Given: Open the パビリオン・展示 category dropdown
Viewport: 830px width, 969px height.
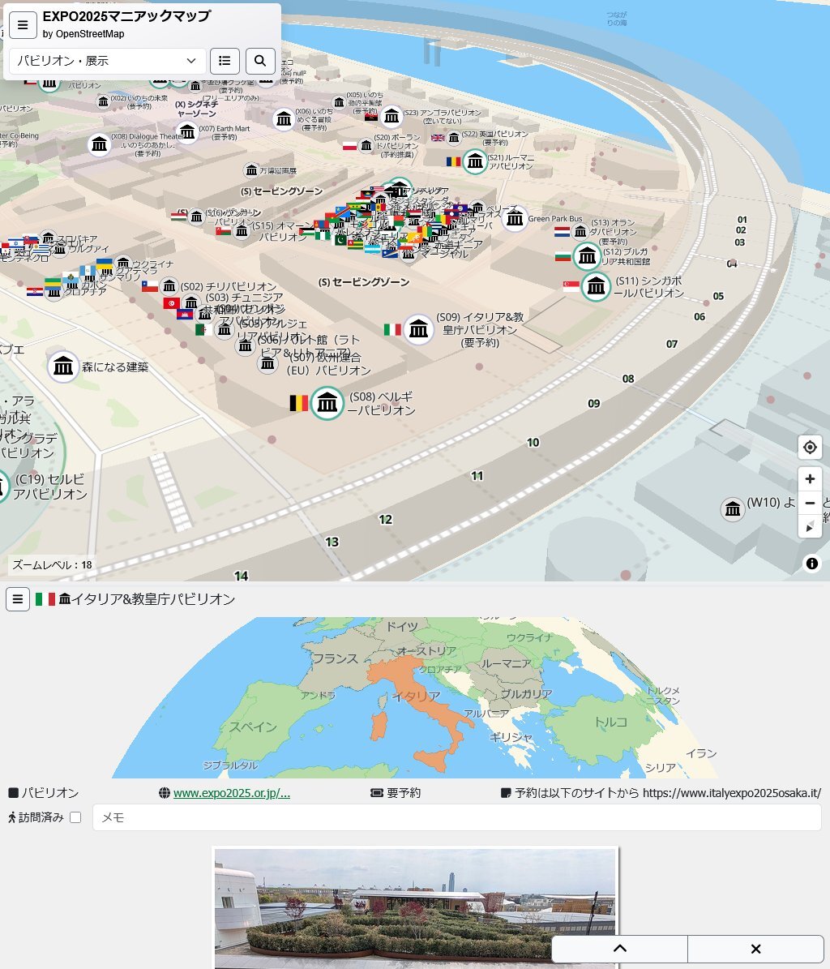Looking at the screenshot, I should point(107,61).
